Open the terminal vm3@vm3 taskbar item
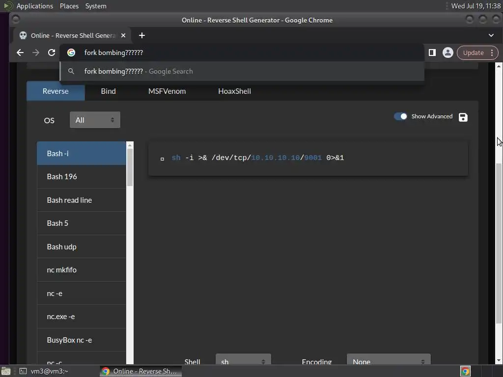 [44, 371]
